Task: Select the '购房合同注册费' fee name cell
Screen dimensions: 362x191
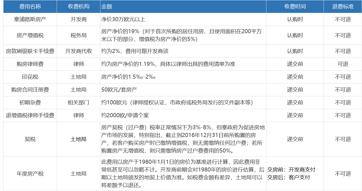Action: [x=30, y=90]
